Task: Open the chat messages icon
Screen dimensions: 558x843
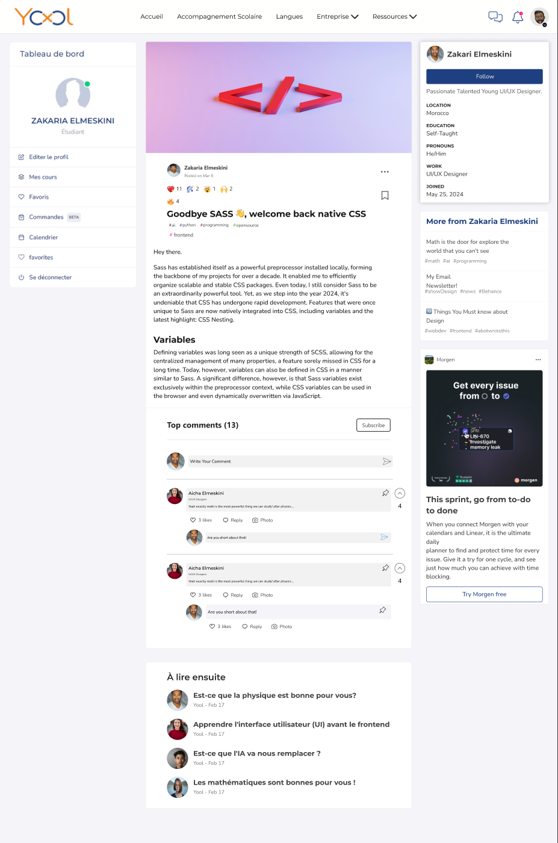Action: pos(495,17)
